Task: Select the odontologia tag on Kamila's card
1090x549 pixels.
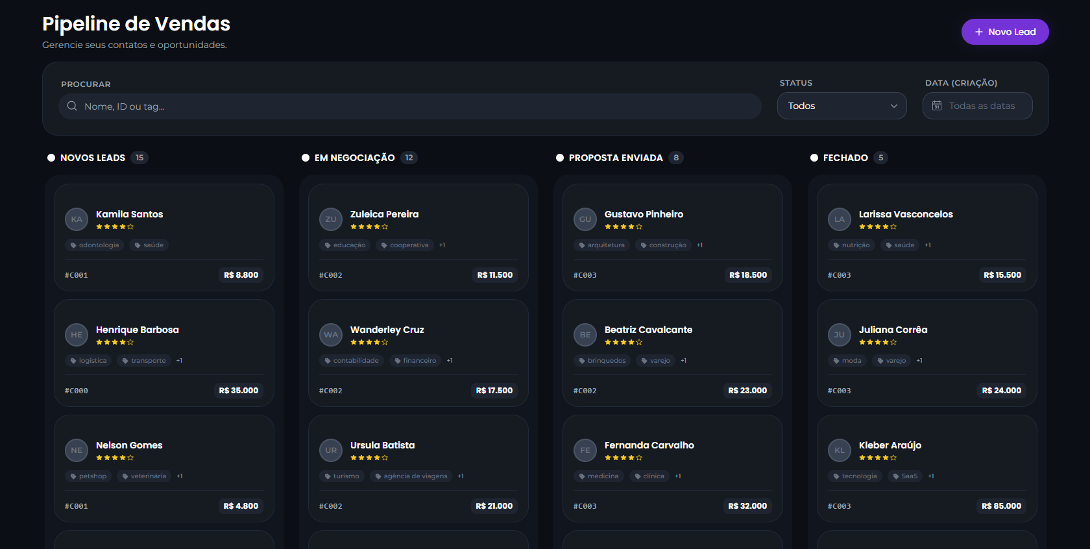Action: tap(95, 245)
